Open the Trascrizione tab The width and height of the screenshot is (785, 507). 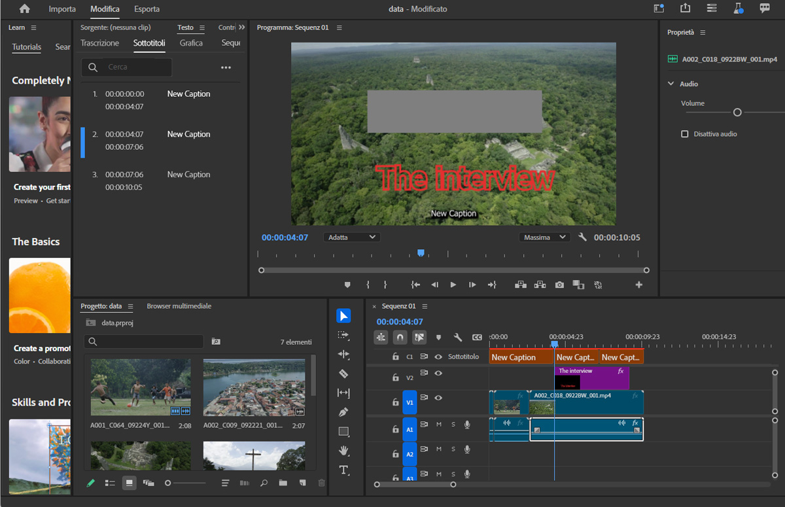(x=99, y=43)
